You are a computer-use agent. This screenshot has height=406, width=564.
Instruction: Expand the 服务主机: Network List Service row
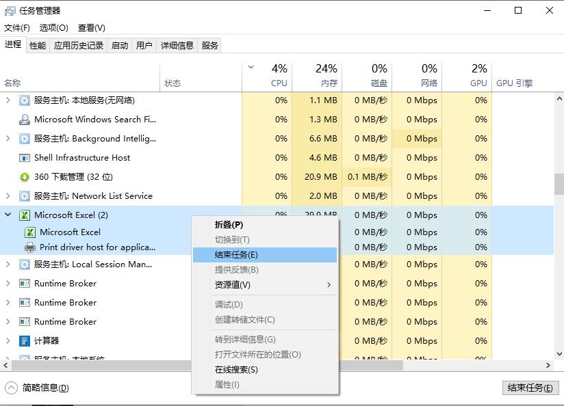click(x=8, y=195)
